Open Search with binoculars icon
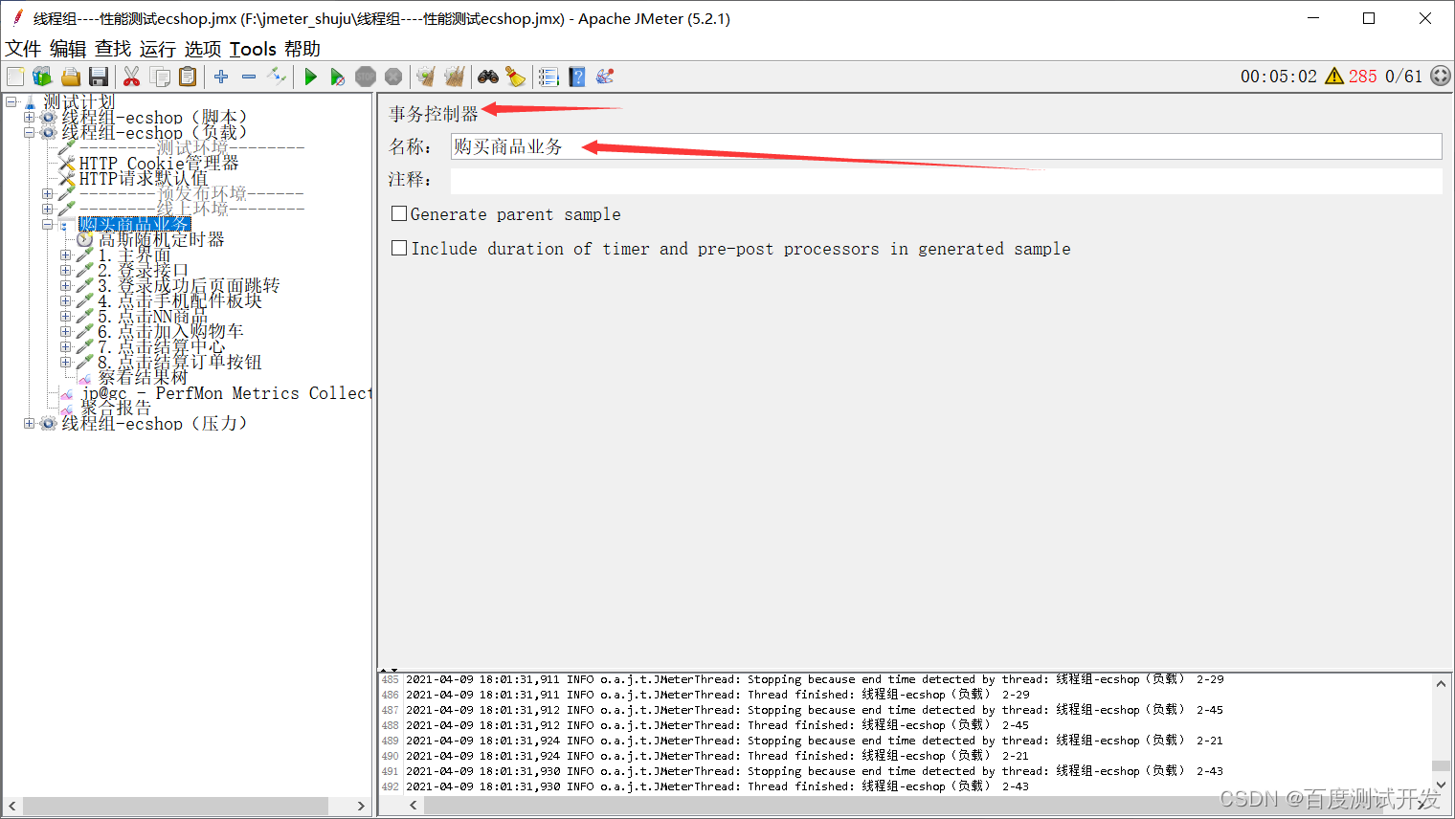The height and width of the screenshot is (819, 1455). pos(488,77)
